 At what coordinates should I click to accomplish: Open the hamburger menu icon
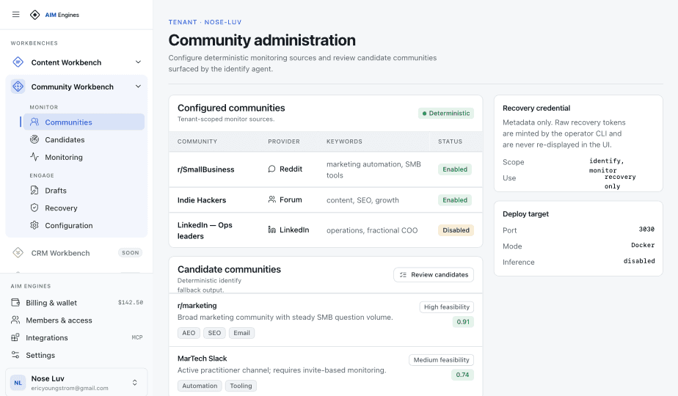[x=16, y=14]
